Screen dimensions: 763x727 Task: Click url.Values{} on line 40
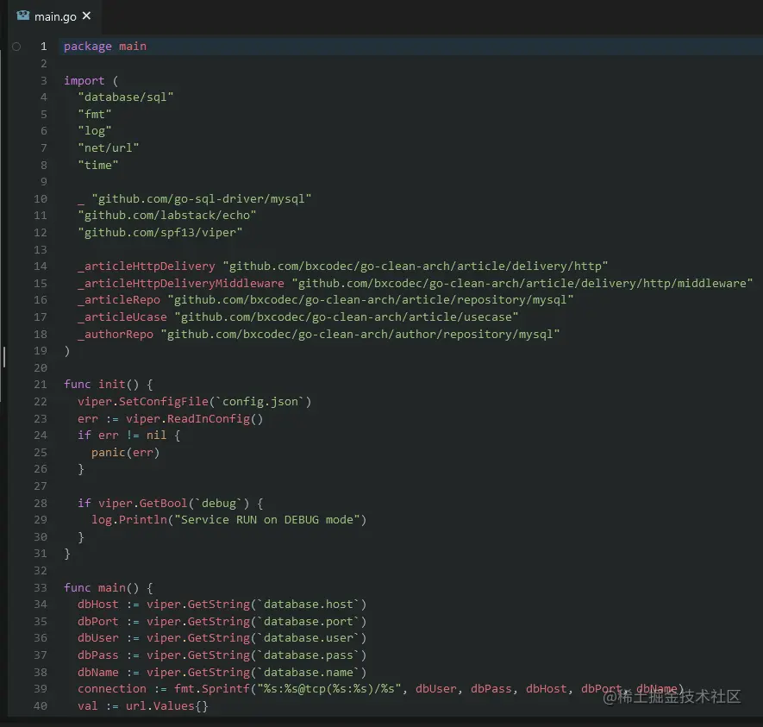[x=167, y=706]
